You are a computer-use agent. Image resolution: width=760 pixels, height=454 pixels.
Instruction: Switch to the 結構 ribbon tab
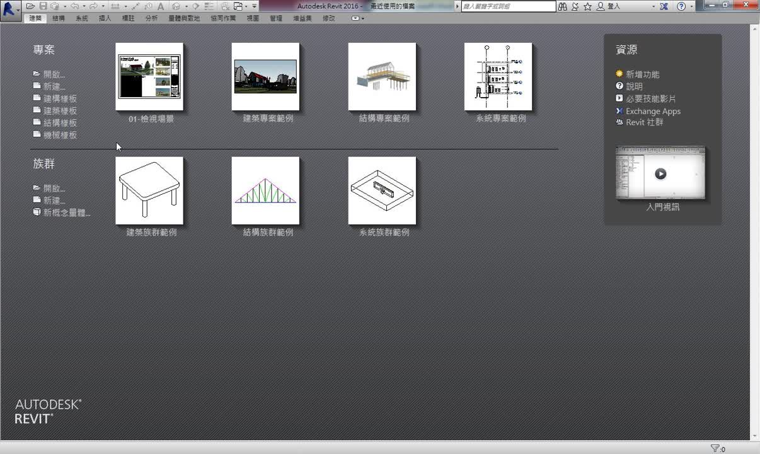click(x=59, y=18)
